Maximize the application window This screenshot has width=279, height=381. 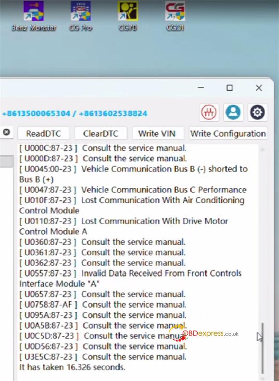tap(229, 88)
